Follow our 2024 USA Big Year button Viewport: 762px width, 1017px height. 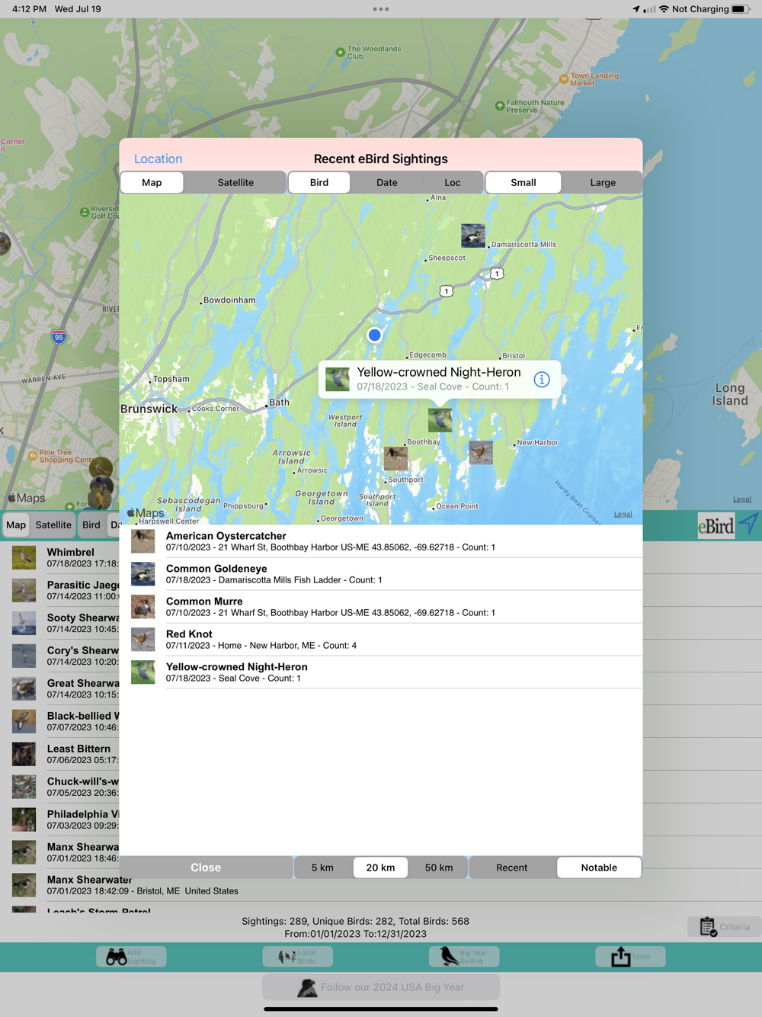pos(381,987)
